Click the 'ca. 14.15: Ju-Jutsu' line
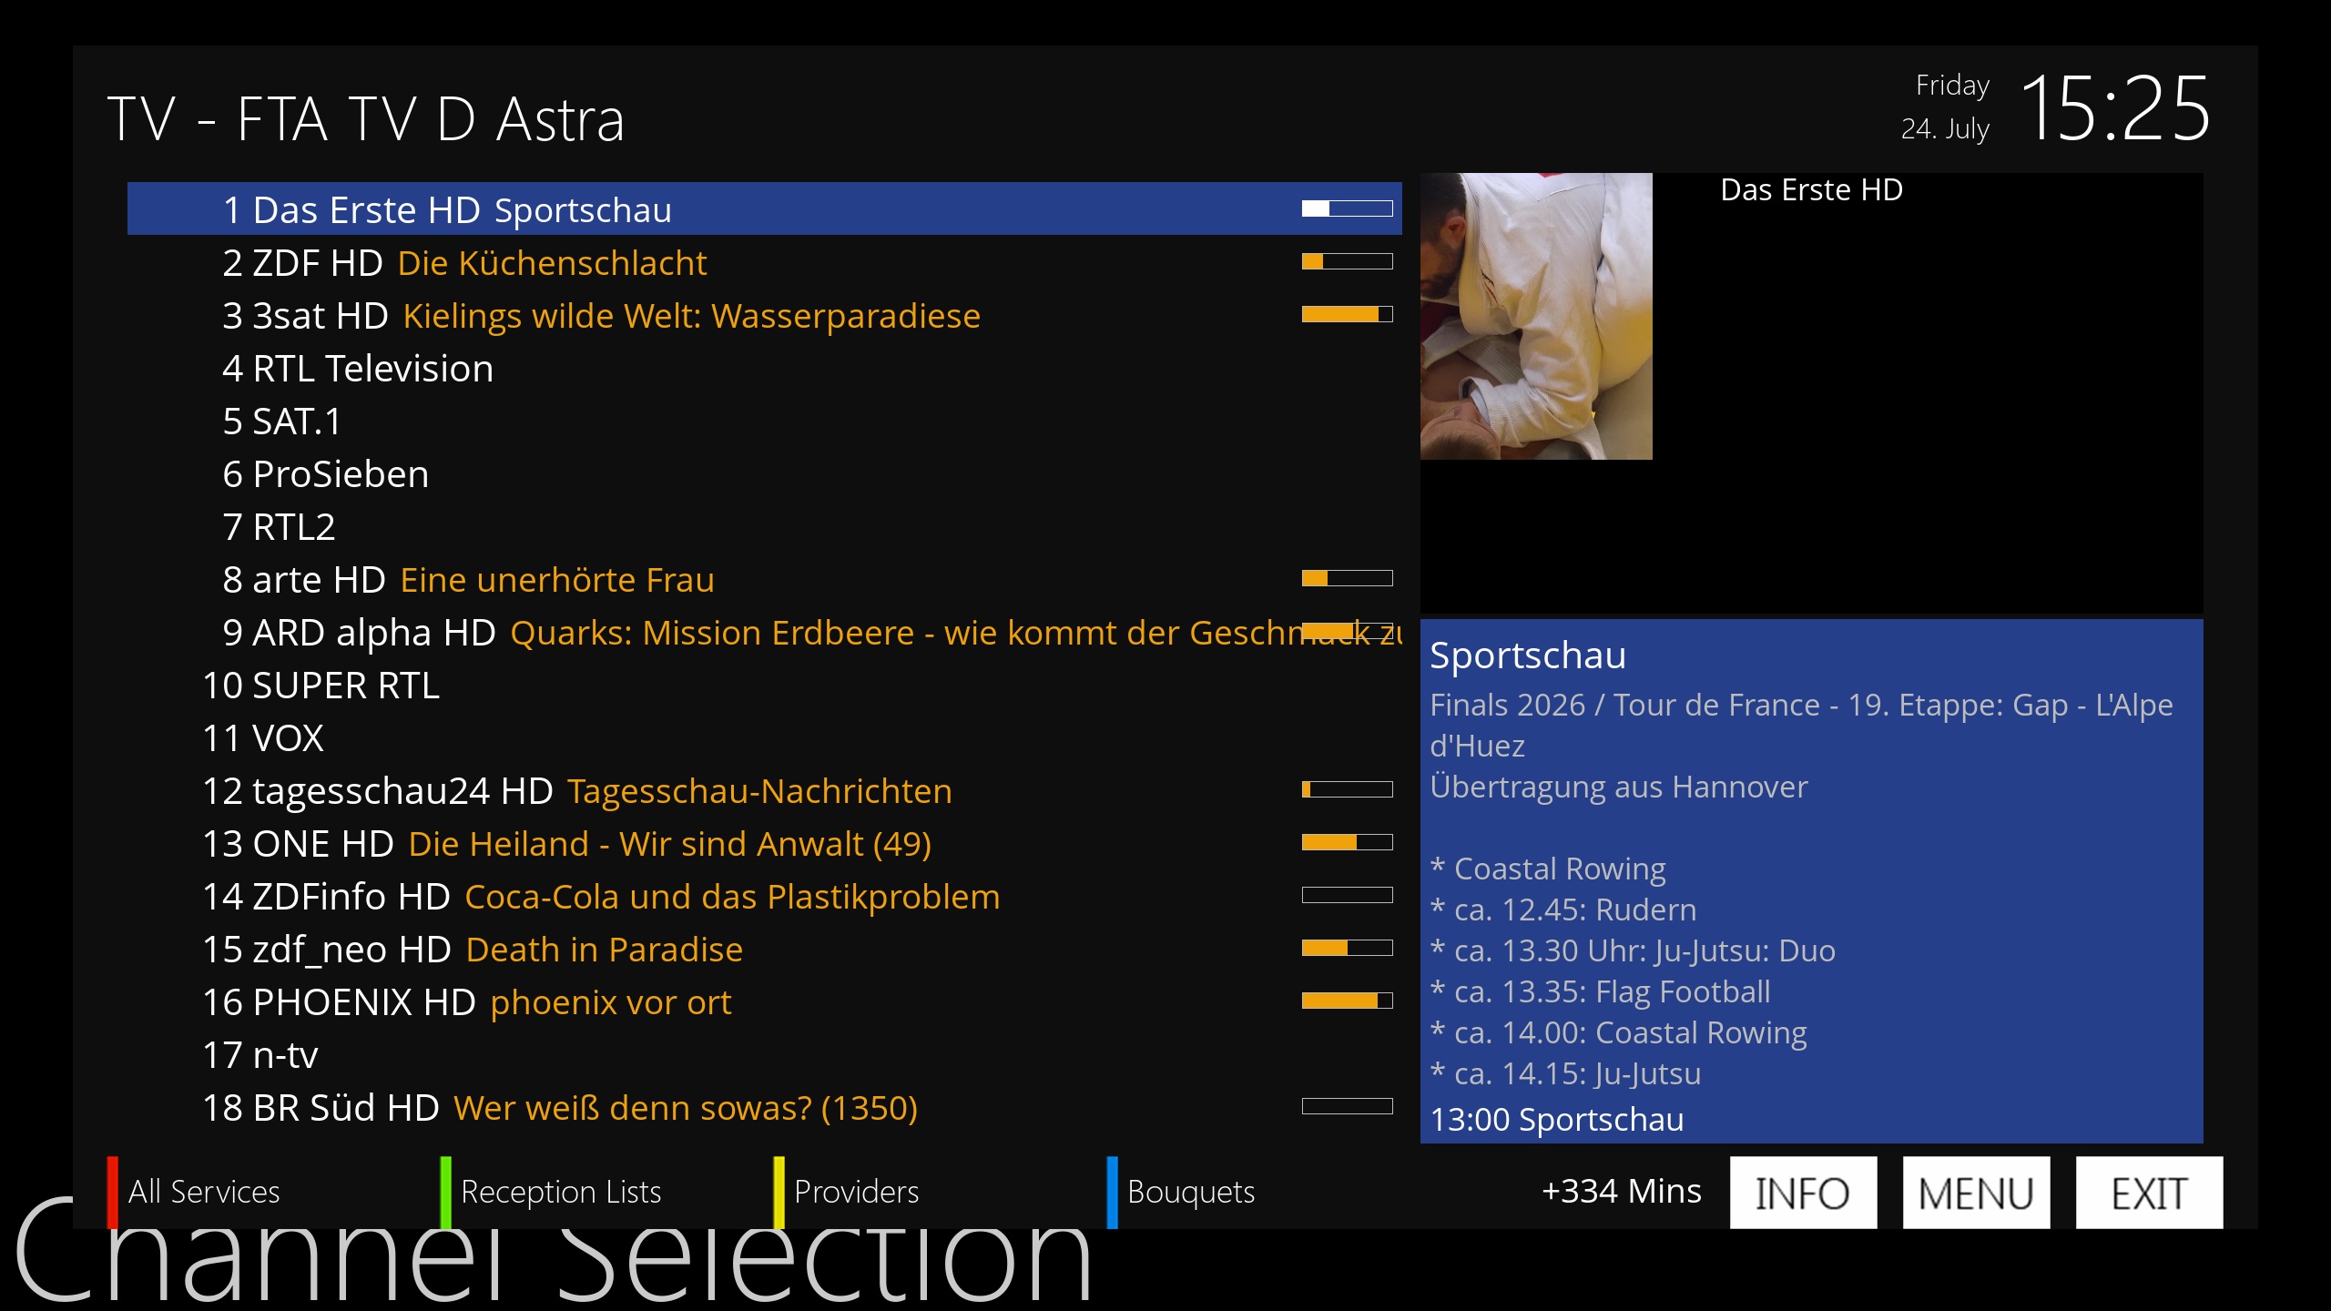 (1565, 1073)
